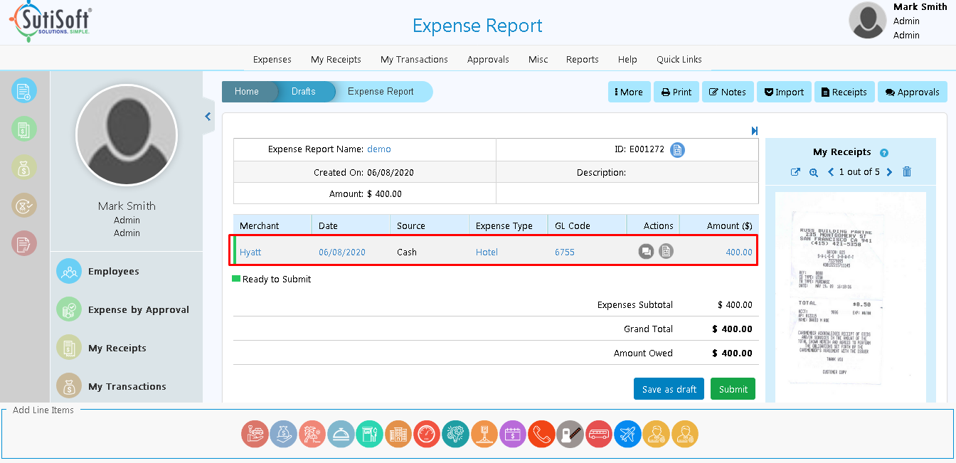This screenshot has height=463, width=956.
Task: Open the My Receipts top menu
Action: coord(336,60)
